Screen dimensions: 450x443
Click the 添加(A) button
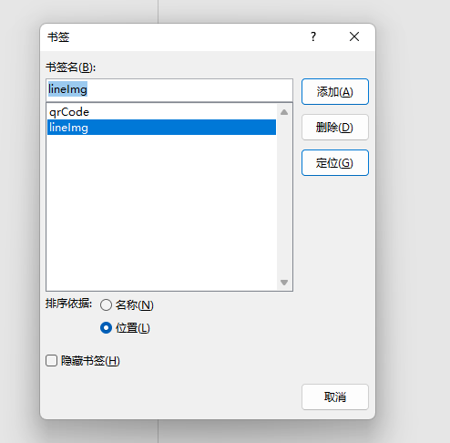pos(335,92)
